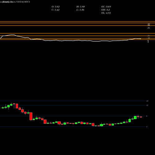The image size is (155, 155).
Task: Click the "OH: 3.2" value
Action: 105,10
